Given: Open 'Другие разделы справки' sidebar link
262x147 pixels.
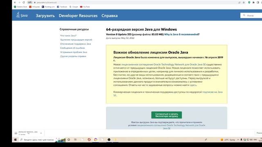Looking at the screenshot, I should [x=73, y=56].
